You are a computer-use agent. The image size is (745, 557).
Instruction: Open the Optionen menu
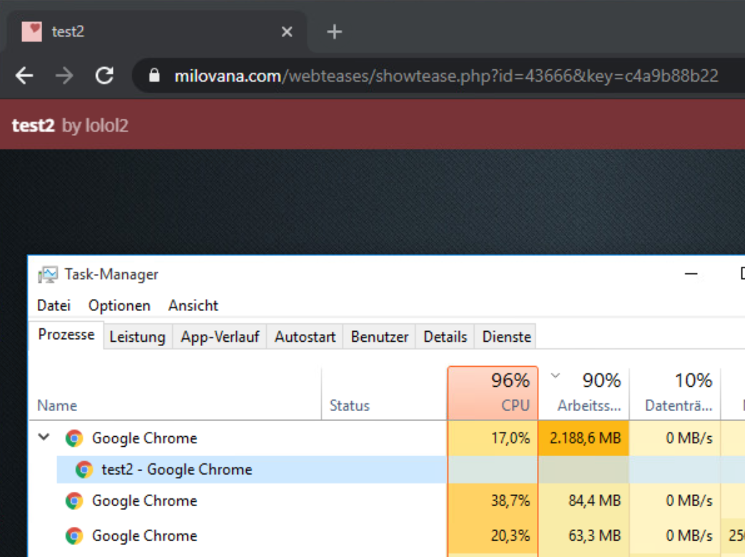119,305
